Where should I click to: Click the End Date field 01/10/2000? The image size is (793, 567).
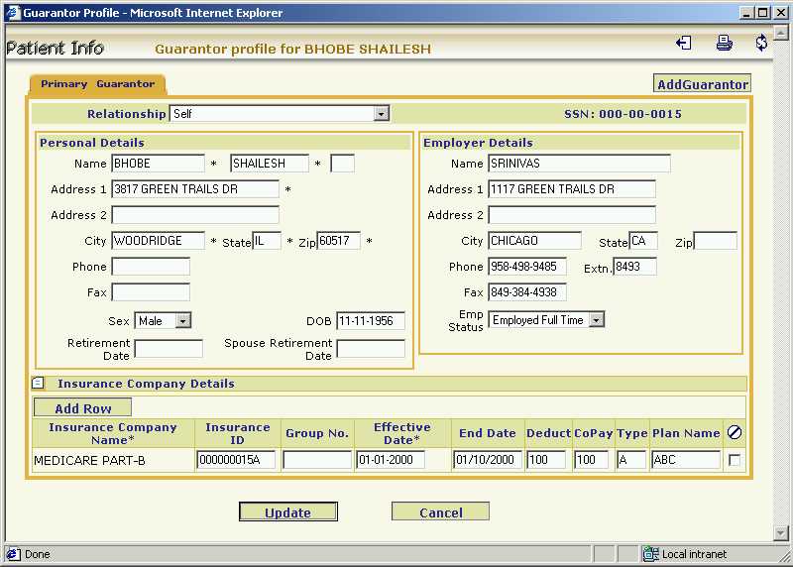[488, 460]
